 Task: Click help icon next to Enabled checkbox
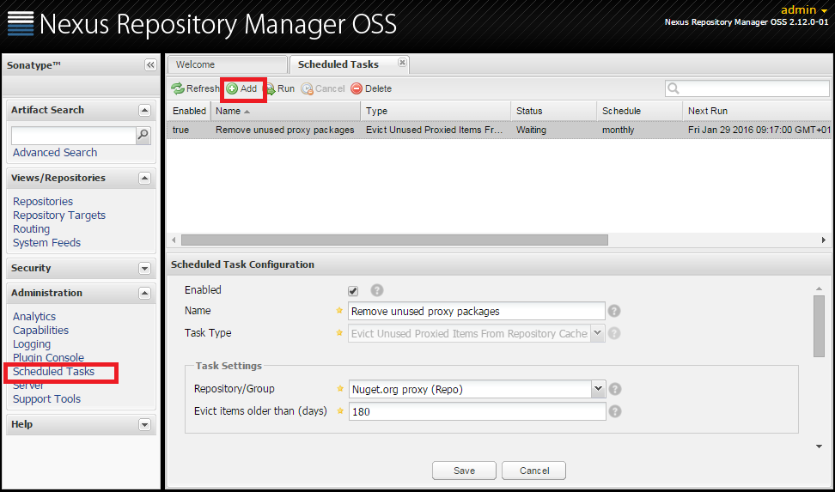pyautogui.click(x=377, y=290)
